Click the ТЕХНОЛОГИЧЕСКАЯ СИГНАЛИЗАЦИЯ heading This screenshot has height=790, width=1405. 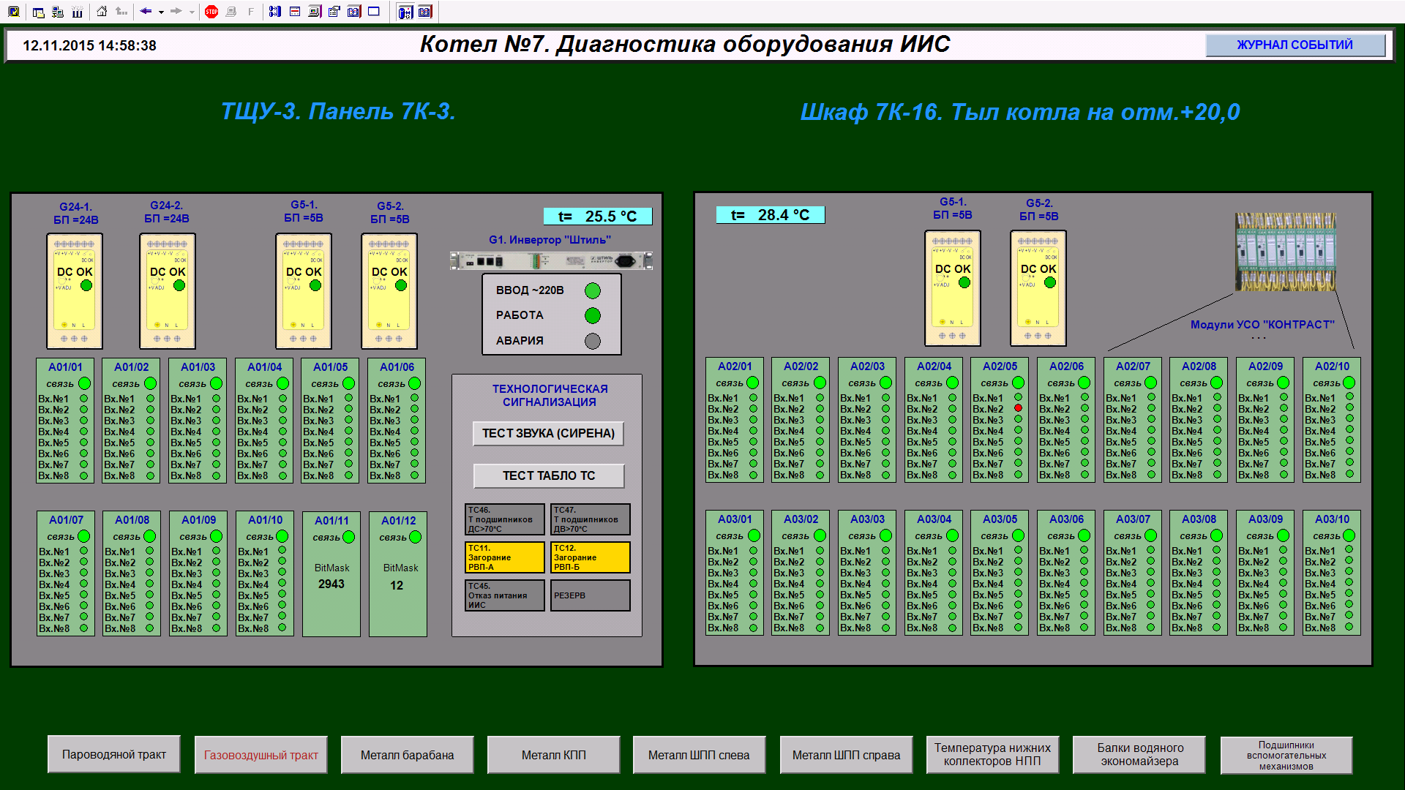pyautogui.click(x=550, y=396)
